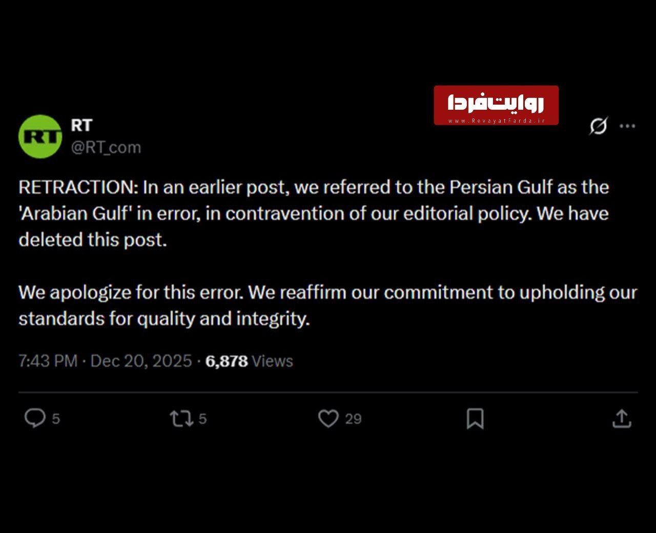Viewport: 656px width, 533px height.
Task: Click the 'We apologize for this error' paragraph
Action: (327, 305)
